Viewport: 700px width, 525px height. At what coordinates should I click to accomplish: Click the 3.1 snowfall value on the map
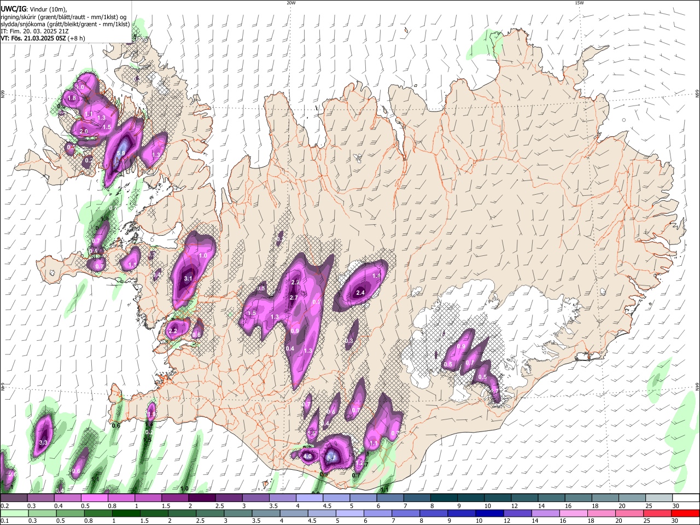(188, 278)
